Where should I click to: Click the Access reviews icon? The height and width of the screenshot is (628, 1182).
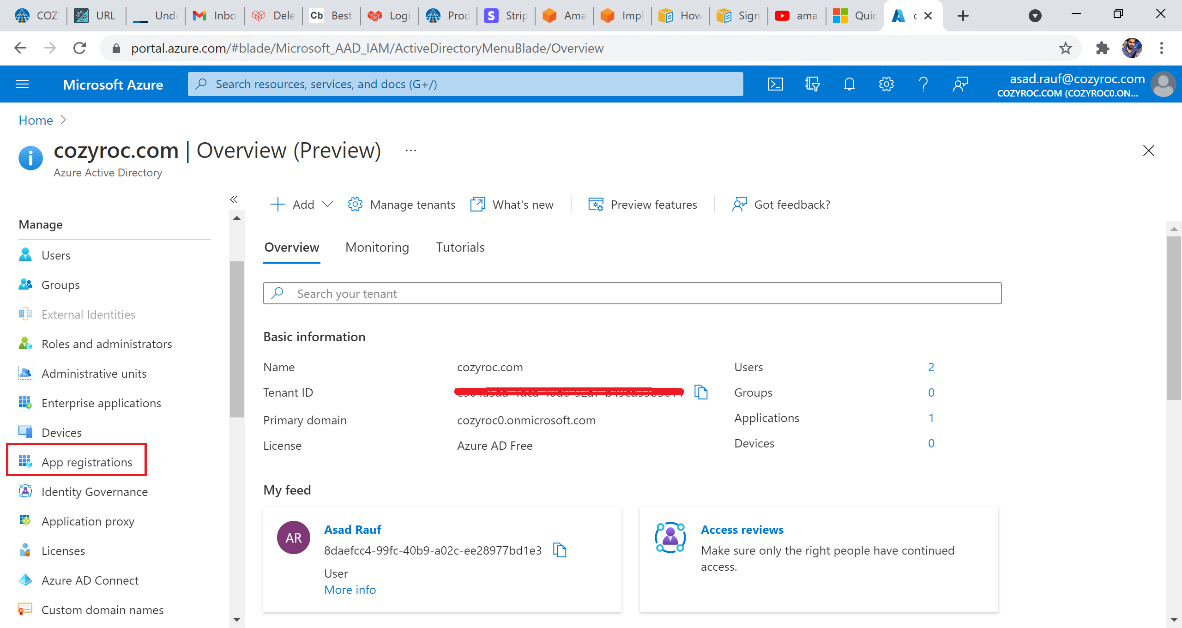(670, 537)
